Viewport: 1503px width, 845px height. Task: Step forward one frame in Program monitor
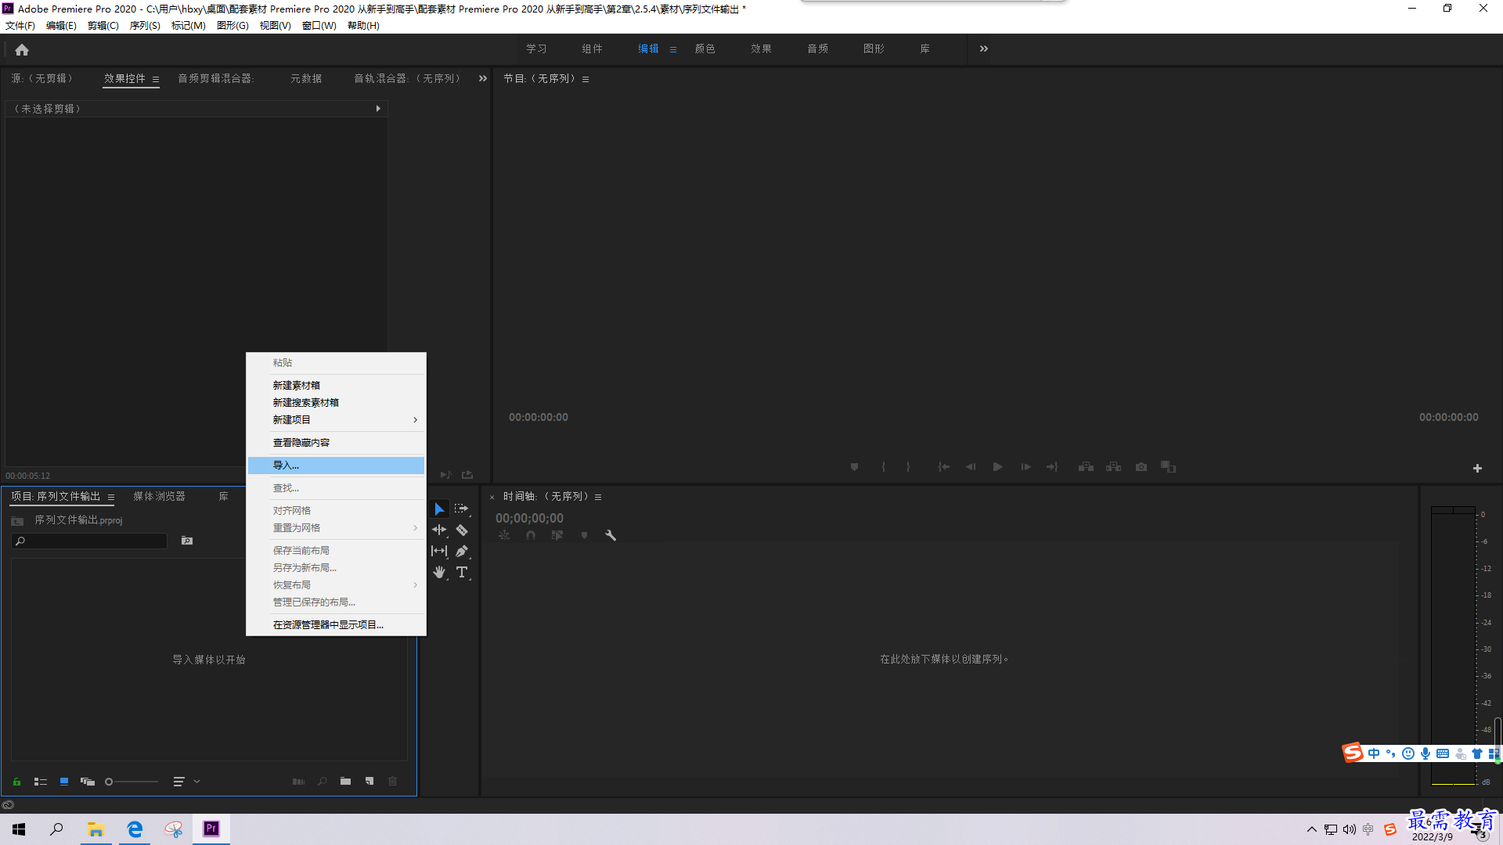(1025, 467)
